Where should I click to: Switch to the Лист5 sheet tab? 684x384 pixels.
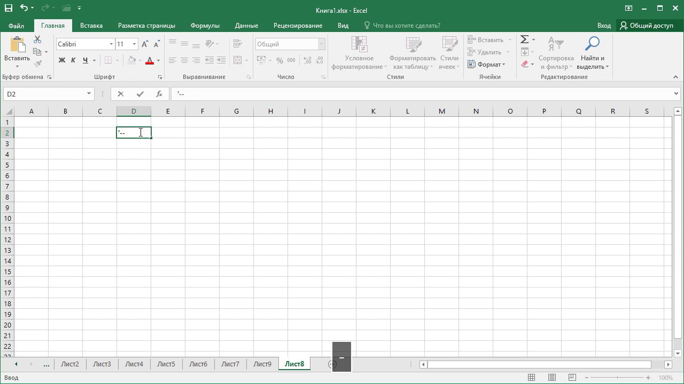[166, 364]
